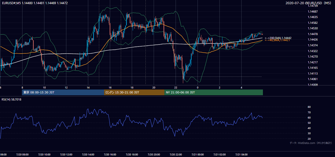Viewport: 335px width, 157px height.
Task: Click the RSI scale 30 level
Action: click(309, 133)
